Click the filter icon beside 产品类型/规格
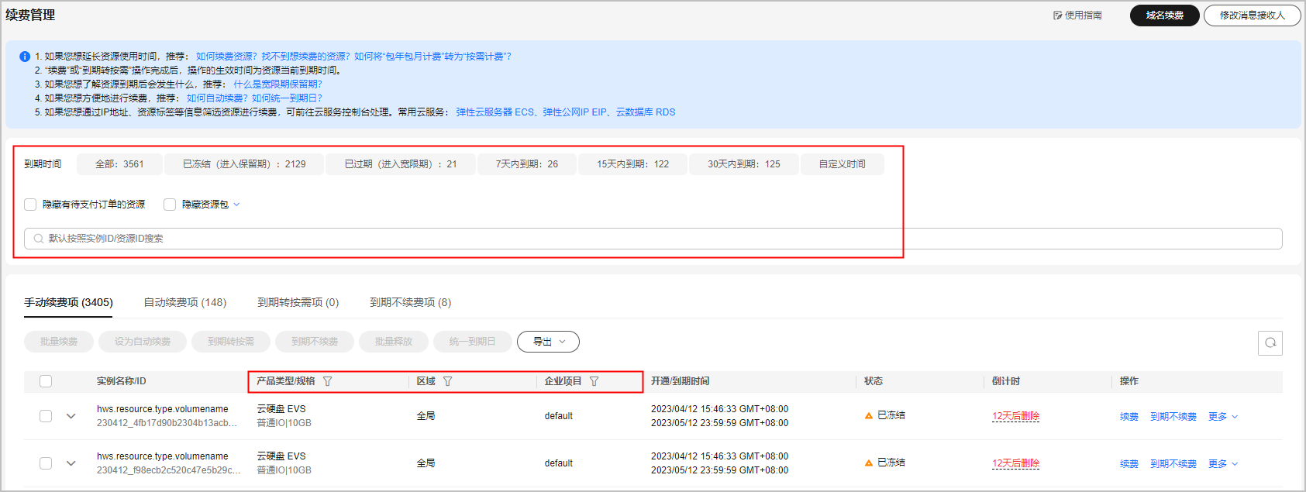The height and width of the screenshot is (492, 1306). point(327,381)
